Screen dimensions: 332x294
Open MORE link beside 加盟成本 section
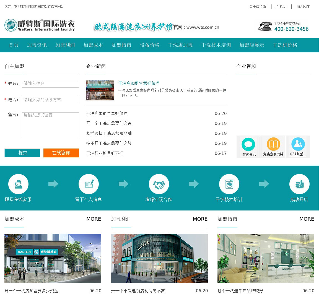94,219
